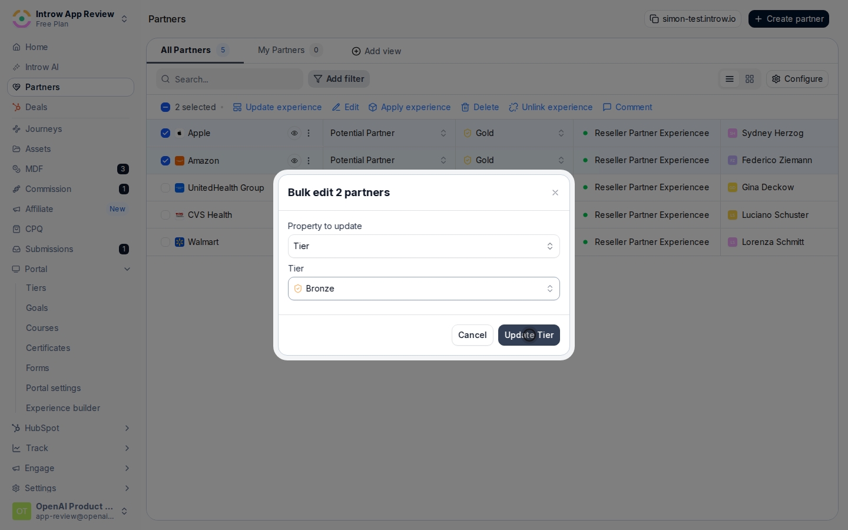Expand the Track sidebar section
This screenshot has width=848, height=530.
71,448
